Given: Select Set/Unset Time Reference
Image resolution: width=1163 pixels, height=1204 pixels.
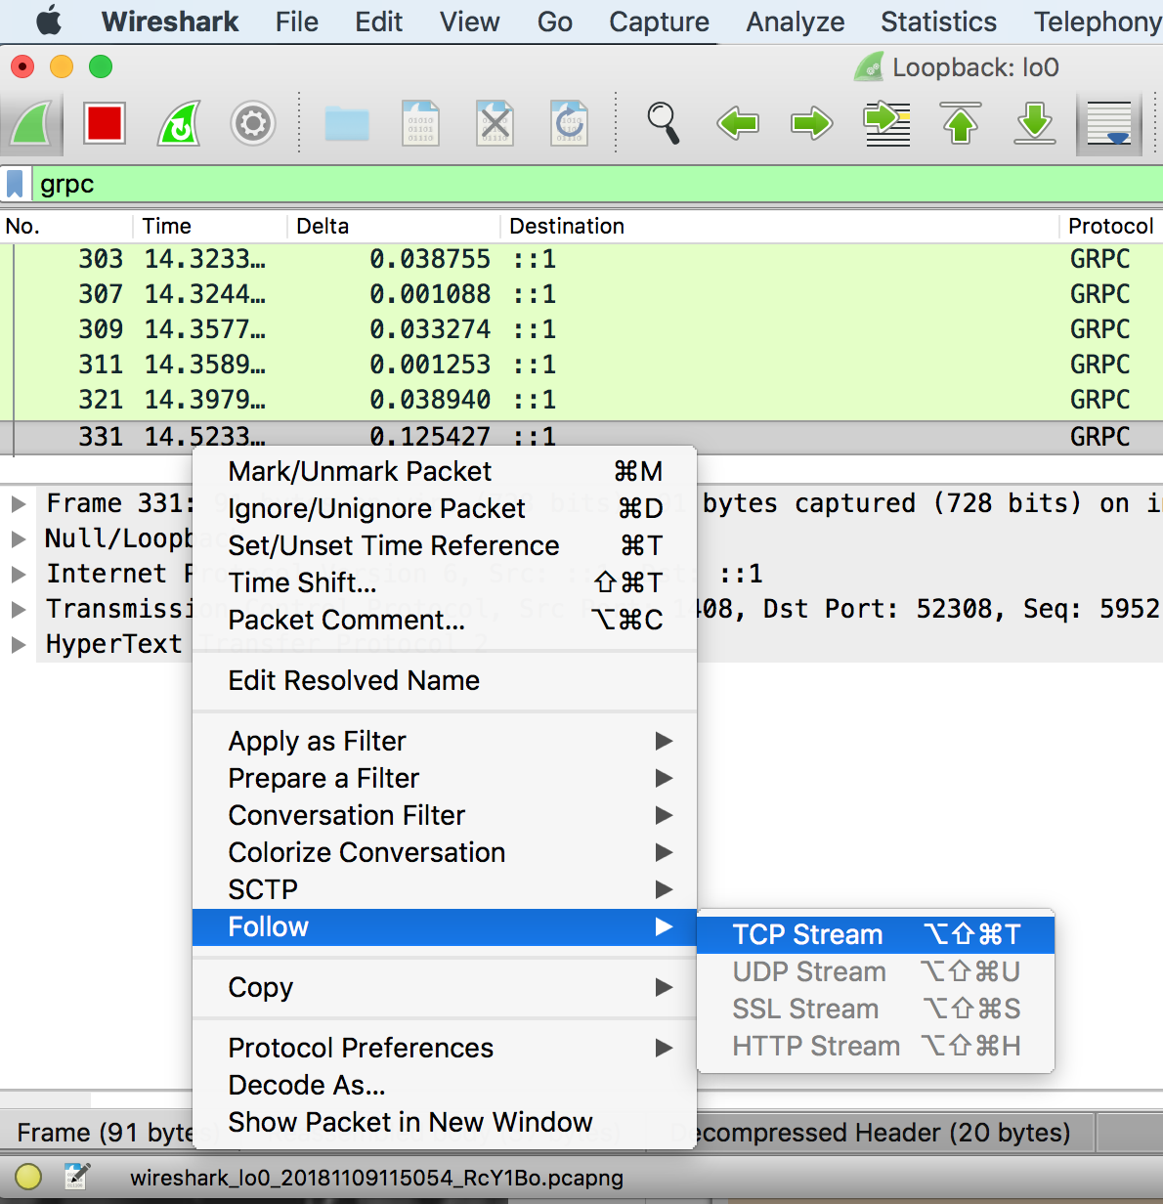Looking at the screenshot, I should 445,545.
